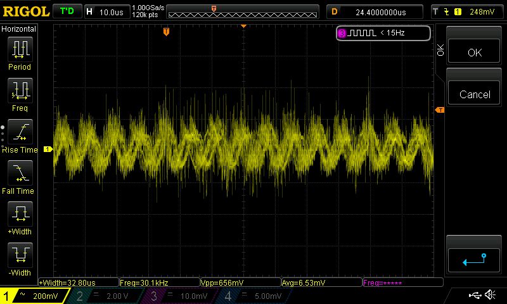Click the trigger level 248mV readout
507x304 pixels.
coord(482,12)
